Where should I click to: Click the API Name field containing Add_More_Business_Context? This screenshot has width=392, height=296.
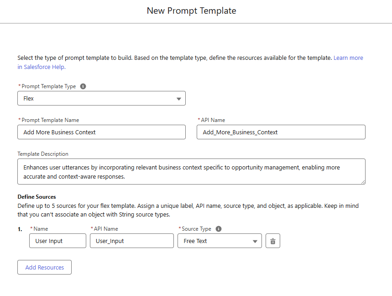(281, 132)
